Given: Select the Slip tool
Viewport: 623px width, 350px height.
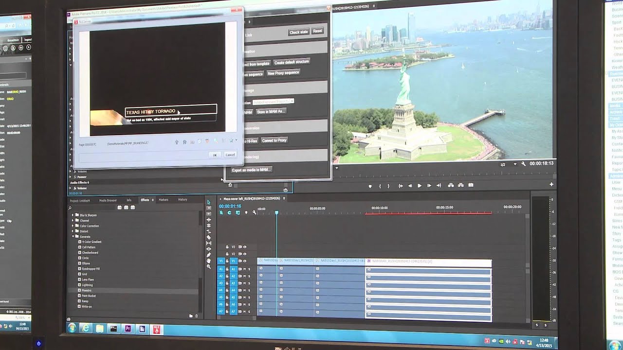Looking at the screenshot, I should click(x=209, y=243).
